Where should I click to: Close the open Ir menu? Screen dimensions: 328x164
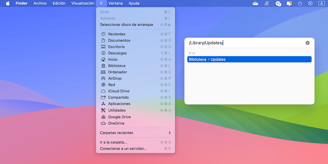[x=101, y=3]
